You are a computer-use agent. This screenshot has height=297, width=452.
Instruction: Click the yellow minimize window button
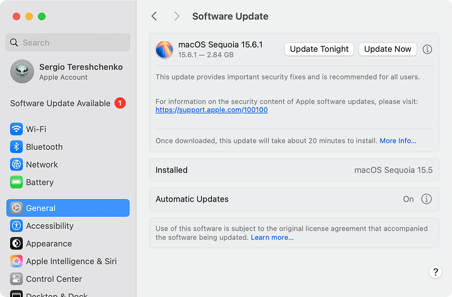pyautogui.click(x=29, y=16)
